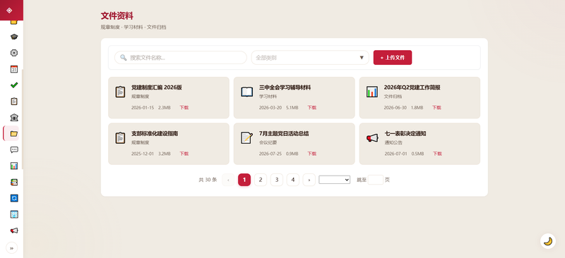The width and height of the screenshot is (565, 258).
Task: Click the 文件资料 page heading
Action: (x=117, y=16)
